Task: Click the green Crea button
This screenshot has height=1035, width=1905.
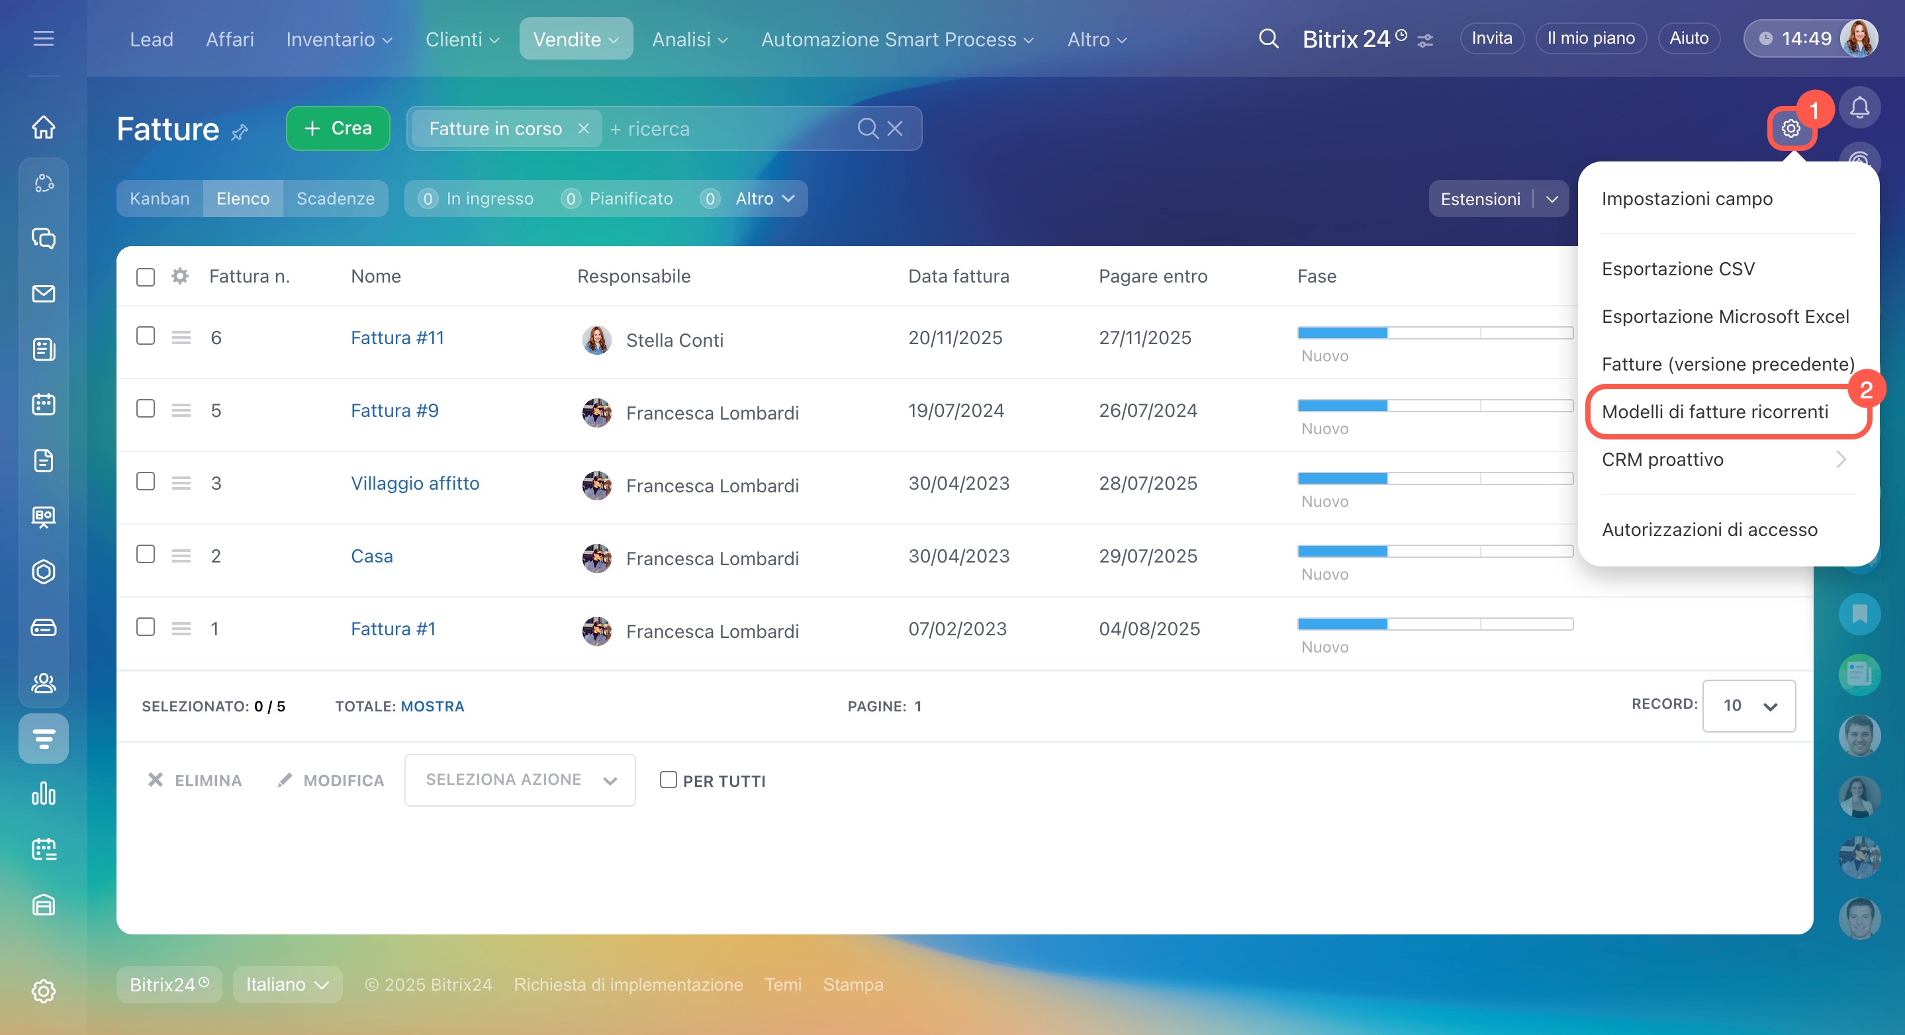Action: (x=338, y=128)
